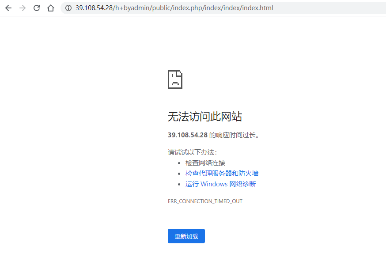The height and width of the screenshot is (257, 386).
Task: Open 检查代理服务器和防火墙 link
Action: 222,174
